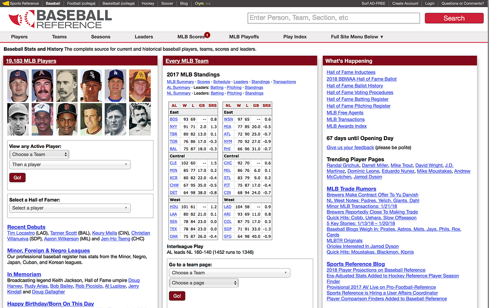Image resolution: width=489 pixels, height=308 pixels.
Task: Open the White Sox cap player photo
Action: coord(91,85)
